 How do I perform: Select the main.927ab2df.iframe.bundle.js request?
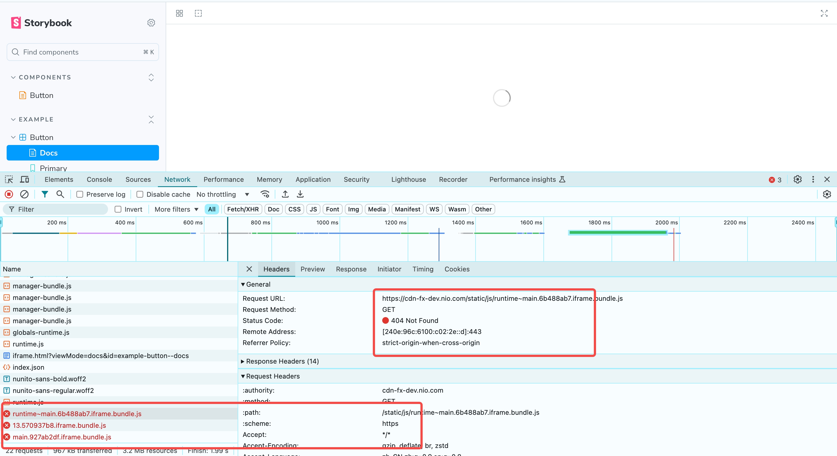[x=62, y=437]
